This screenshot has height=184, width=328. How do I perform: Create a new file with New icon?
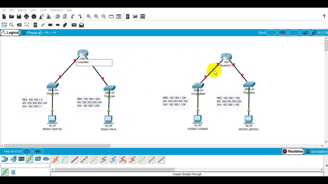(x=4, y=17)
